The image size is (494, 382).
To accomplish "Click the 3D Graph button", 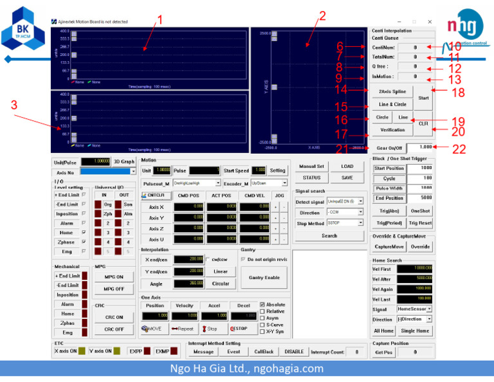I will pos(124,162).
